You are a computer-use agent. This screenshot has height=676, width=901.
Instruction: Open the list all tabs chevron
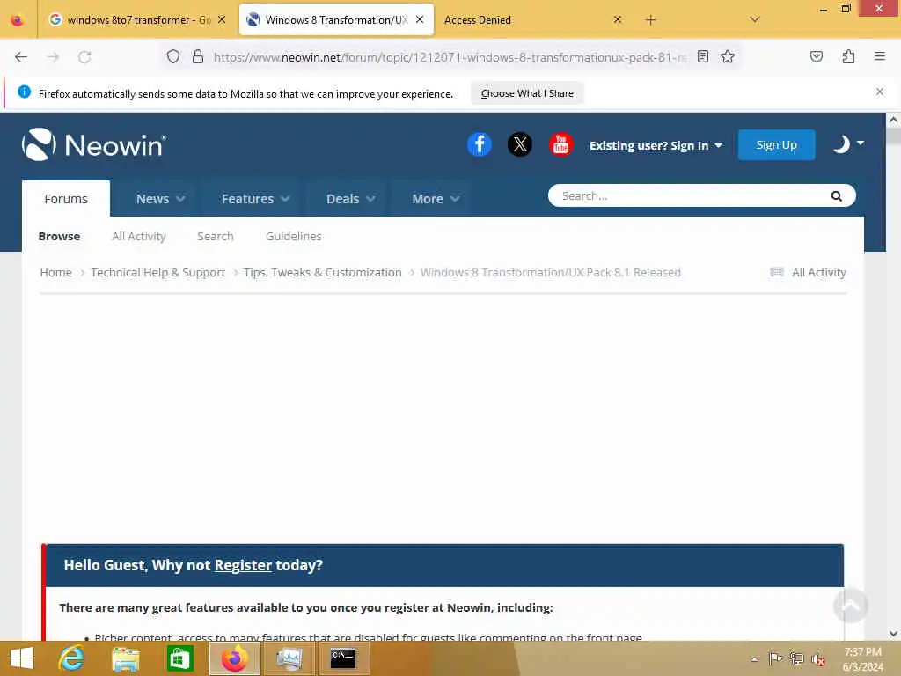[x=755, y=19]
